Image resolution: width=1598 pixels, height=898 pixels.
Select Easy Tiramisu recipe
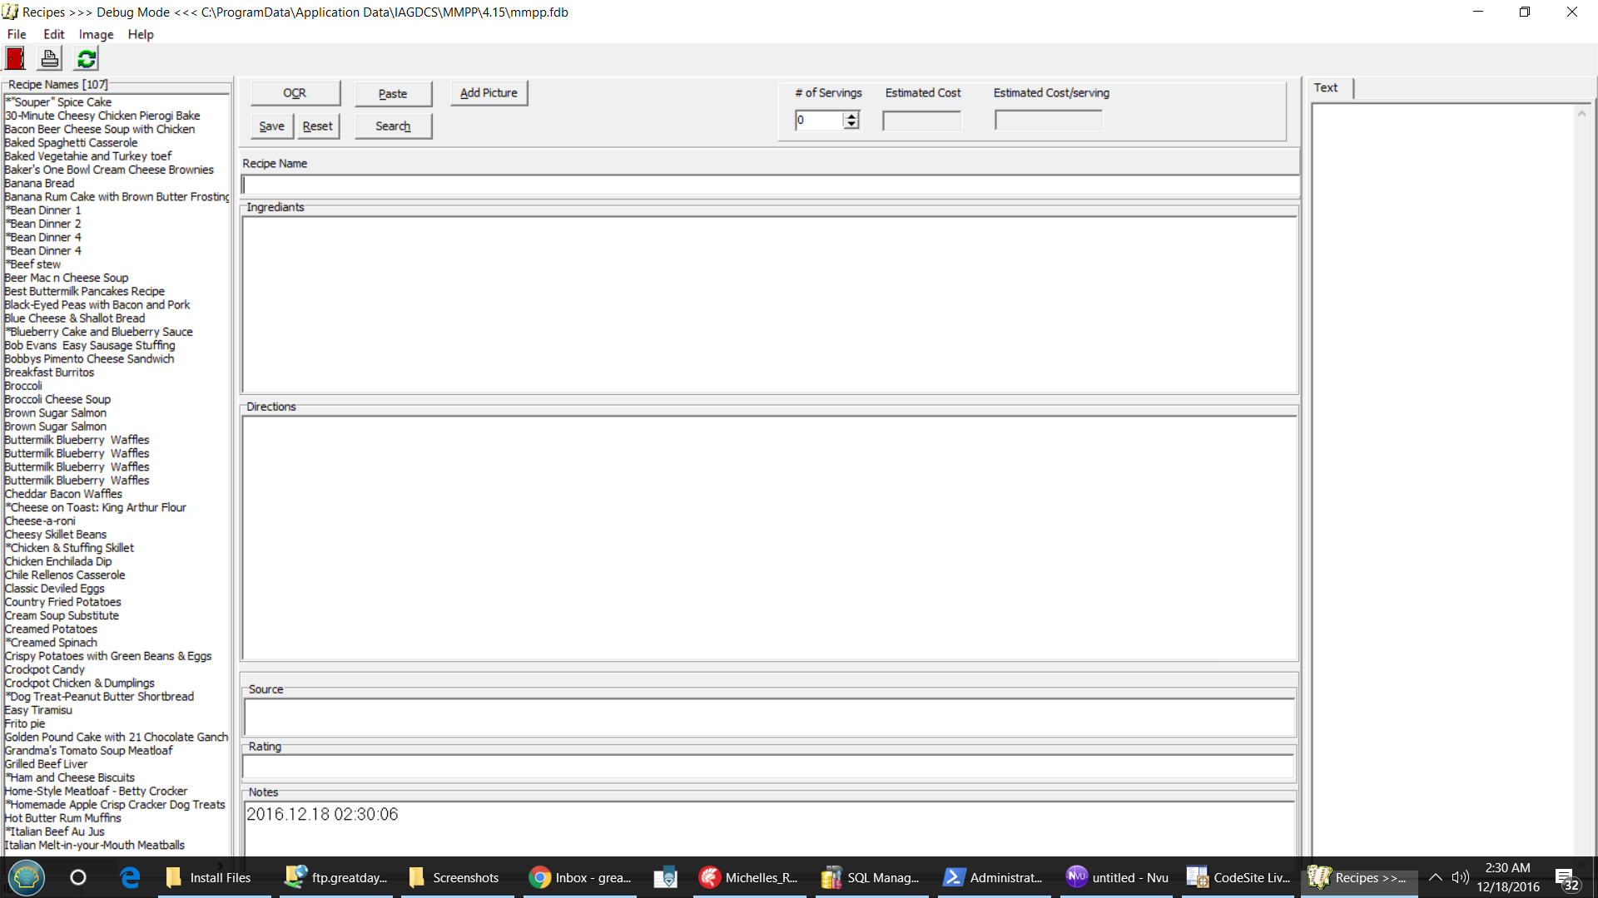tap(38, 710)
